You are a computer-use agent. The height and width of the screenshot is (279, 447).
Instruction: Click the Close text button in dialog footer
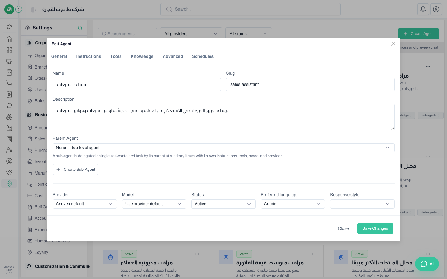pos(343,228)
